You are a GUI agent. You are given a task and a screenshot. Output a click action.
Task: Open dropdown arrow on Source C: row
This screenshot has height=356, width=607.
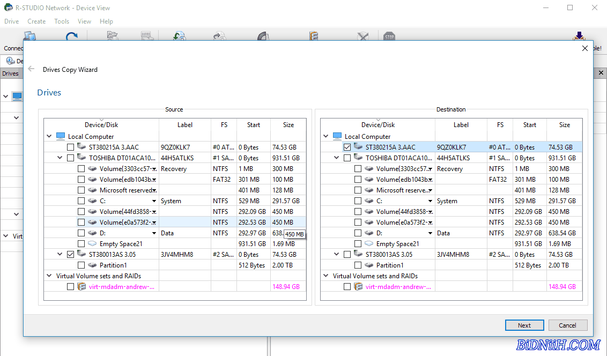coord(154,201)
